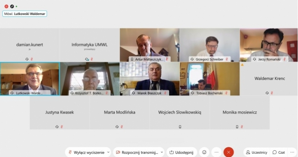Open the Czat chat panel
Screen dimensions: 298x157
pyautogui.click(x=279, y=152)
